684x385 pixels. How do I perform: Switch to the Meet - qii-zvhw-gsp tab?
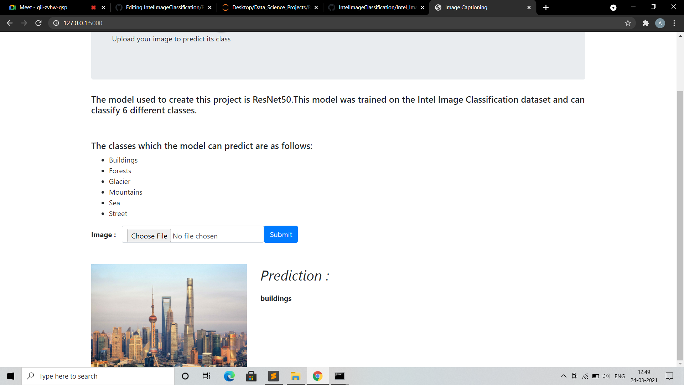(x=43, y=7)
